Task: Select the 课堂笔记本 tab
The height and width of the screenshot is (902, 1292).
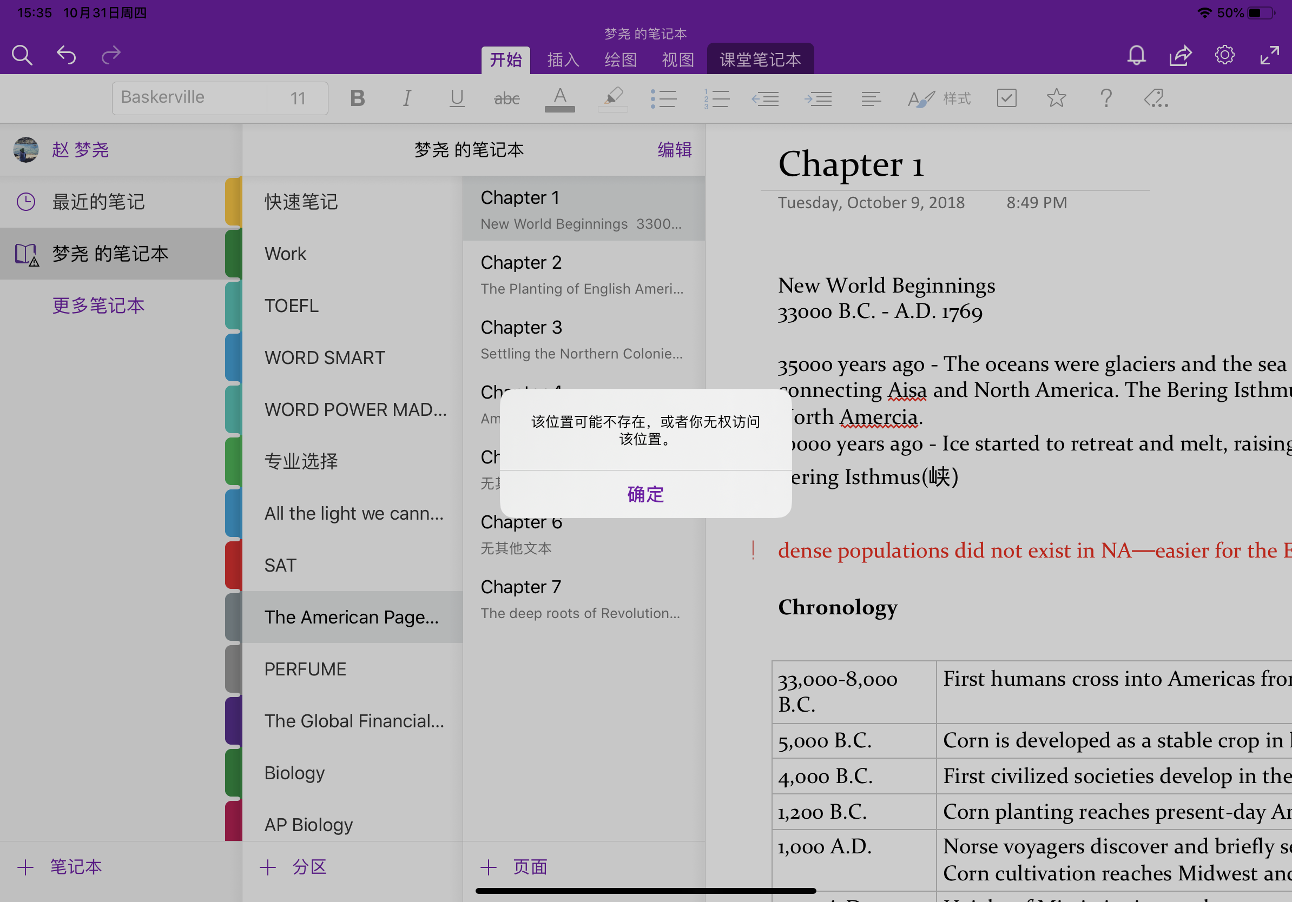Action: (760, 58)
